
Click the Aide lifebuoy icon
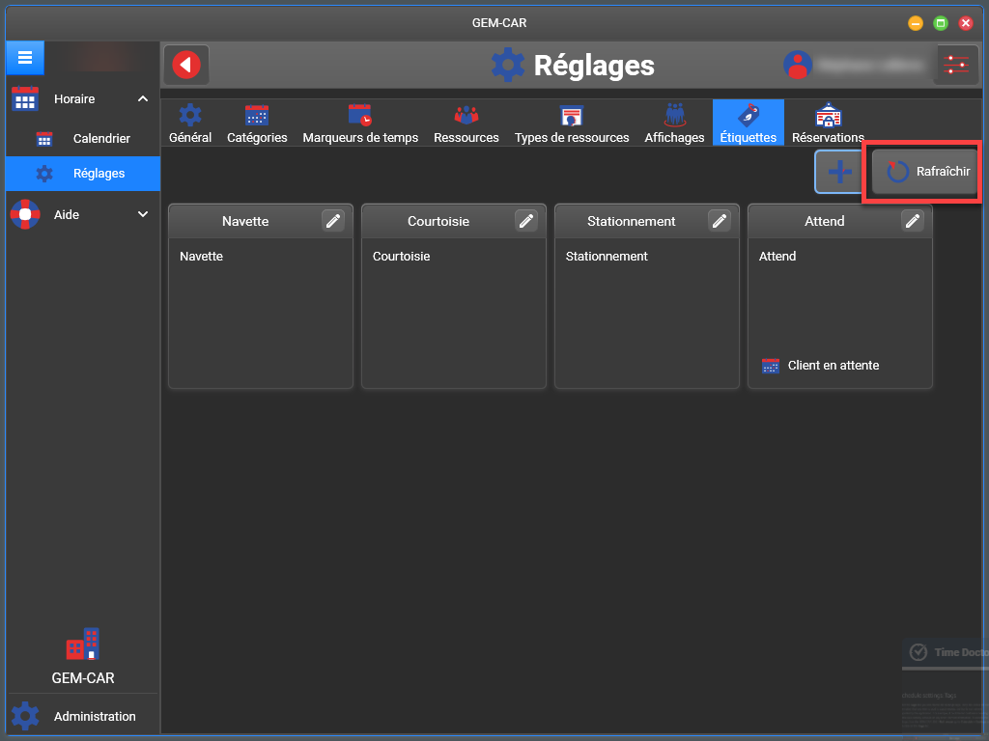[x=25, y=214]
